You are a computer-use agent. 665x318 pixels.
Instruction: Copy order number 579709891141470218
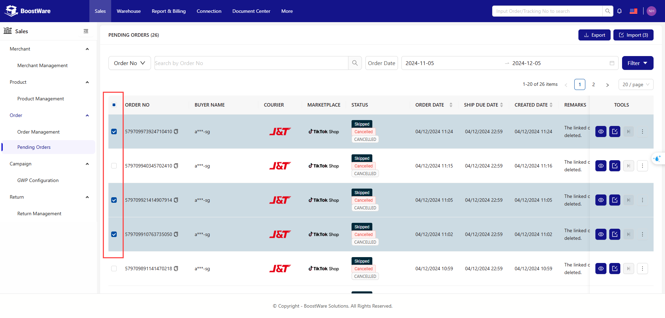tap(176, 269)
